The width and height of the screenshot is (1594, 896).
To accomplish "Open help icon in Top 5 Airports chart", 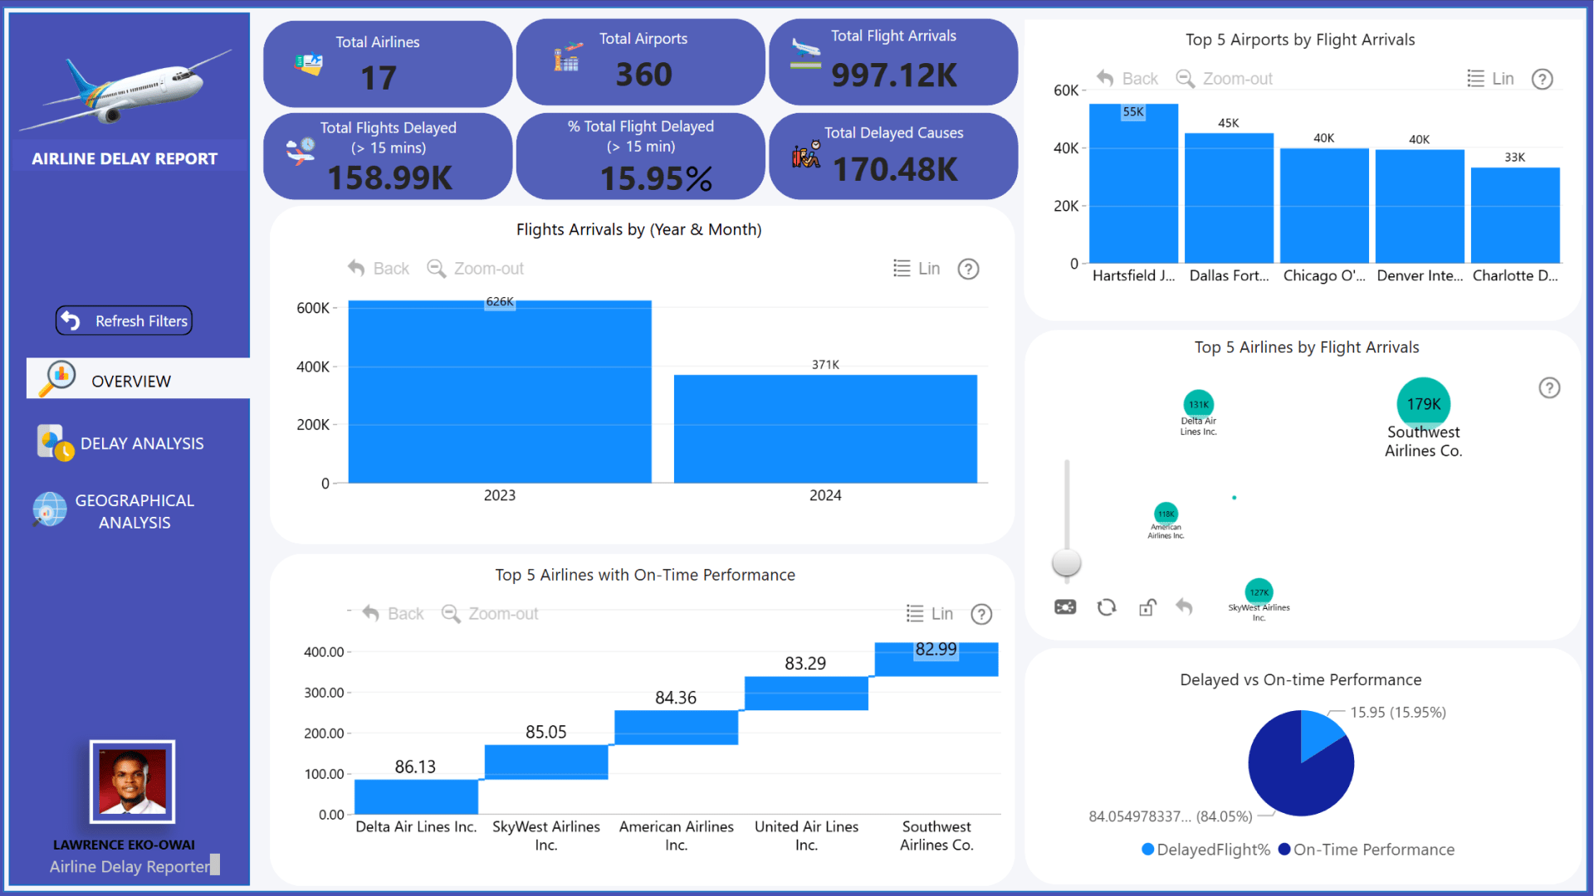I will pos(1542,79).
